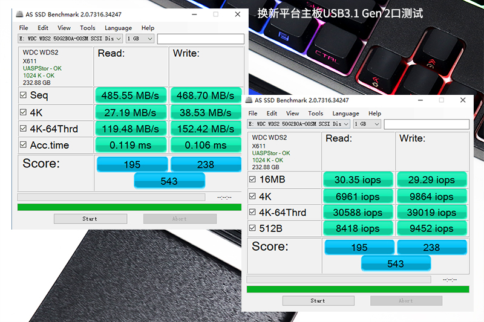Click the empty text field in left window
Viewport: 484px width, 322px height.
click(x=201, y=39)
